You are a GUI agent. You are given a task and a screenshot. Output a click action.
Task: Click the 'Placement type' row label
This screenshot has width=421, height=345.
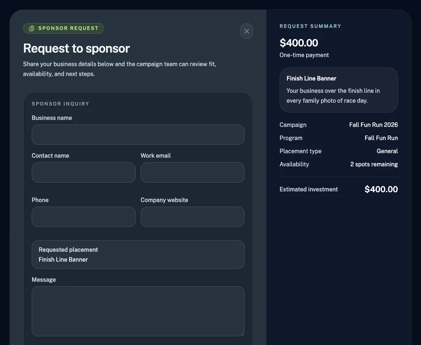(301, 151)
